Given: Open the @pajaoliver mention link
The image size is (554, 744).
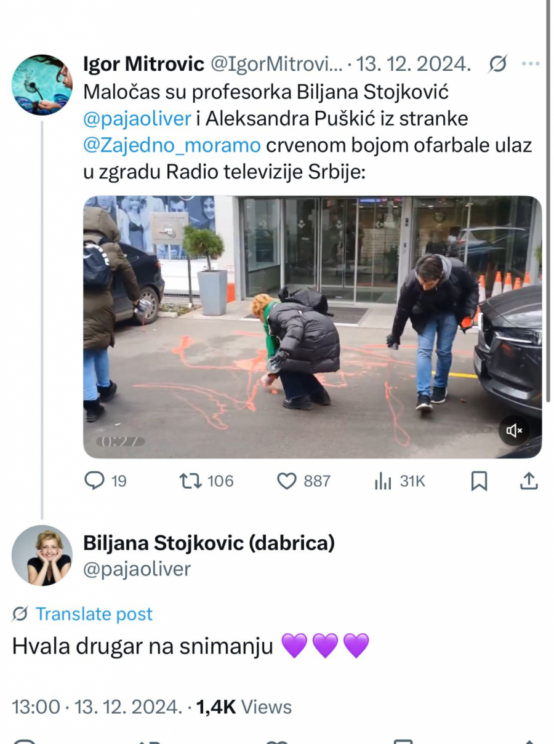Looking at the screenshot, I should [x=137, y=118].
